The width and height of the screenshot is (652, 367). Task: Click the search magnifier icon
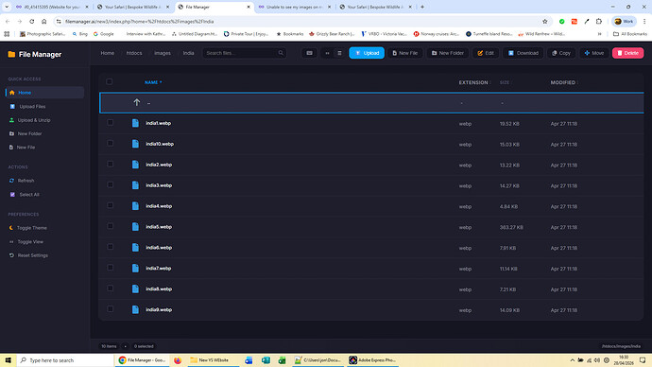click(x=281, y=53)
